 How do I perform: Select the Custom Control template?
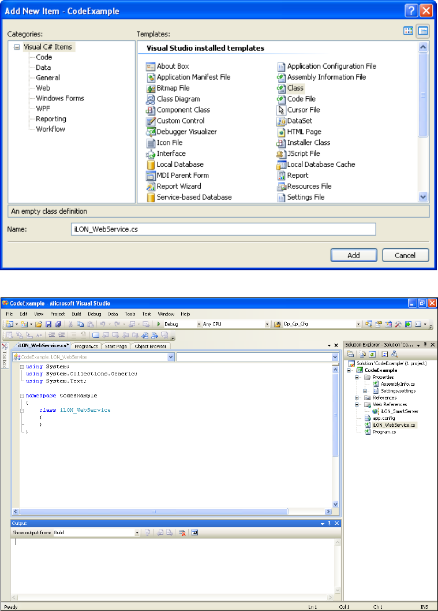pos(175,121)
